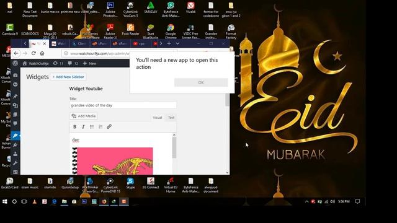This screenshot has height=223, width=397.
Task: Click the Add New Sidebar button
Action: tap(68, 77)
